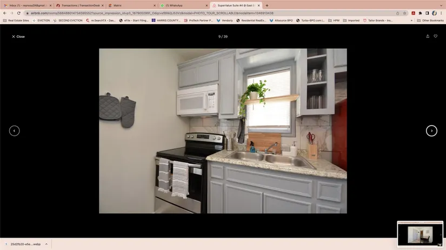Go to next photo with right arrow

pyautogui.click(x=431, y=131)
